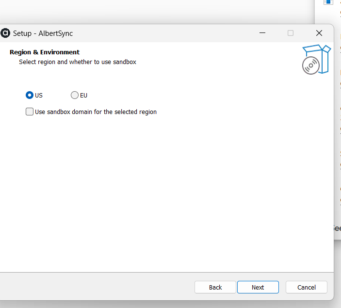Image resolution: width=341 pixels, height=308 pixels.
Task: Select the US region radio button
Action: [x=30, y=95]
